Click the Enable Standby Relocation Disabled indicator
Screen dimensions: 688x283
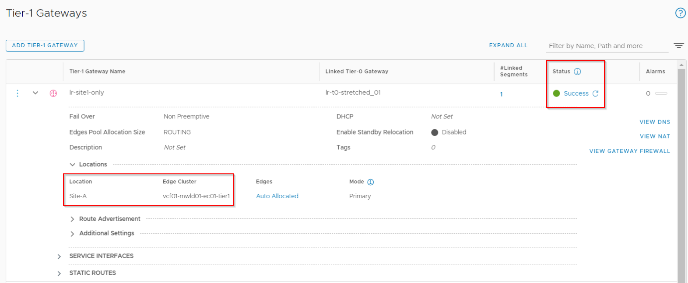[x=435, y=132]
